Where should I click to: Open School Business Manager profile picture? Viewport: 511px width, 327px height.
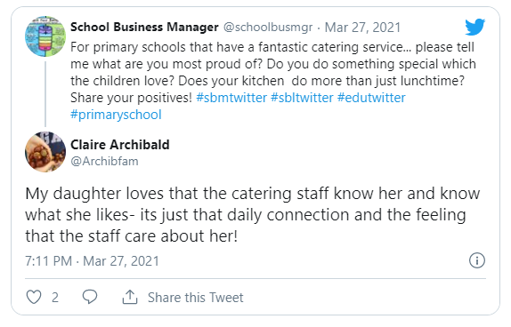45,36
